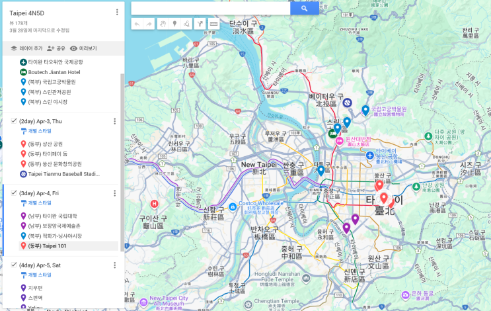Viewport: 491px width, 311px height.
Task: Click 레이어 추가 to add a layer
Action: [26, 48]
